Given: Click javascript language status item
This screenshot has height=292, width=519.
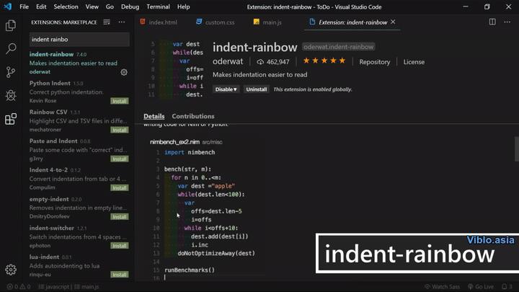Looking at the screenshot, I should [x=54, y=287].
